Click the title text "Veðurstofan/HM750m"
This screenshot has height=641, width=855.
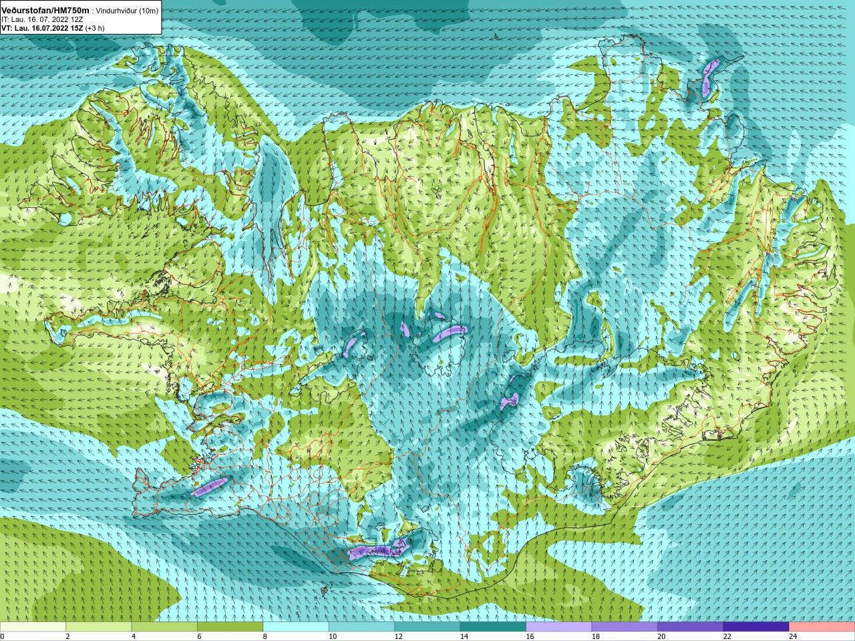(x=45, y=11)
